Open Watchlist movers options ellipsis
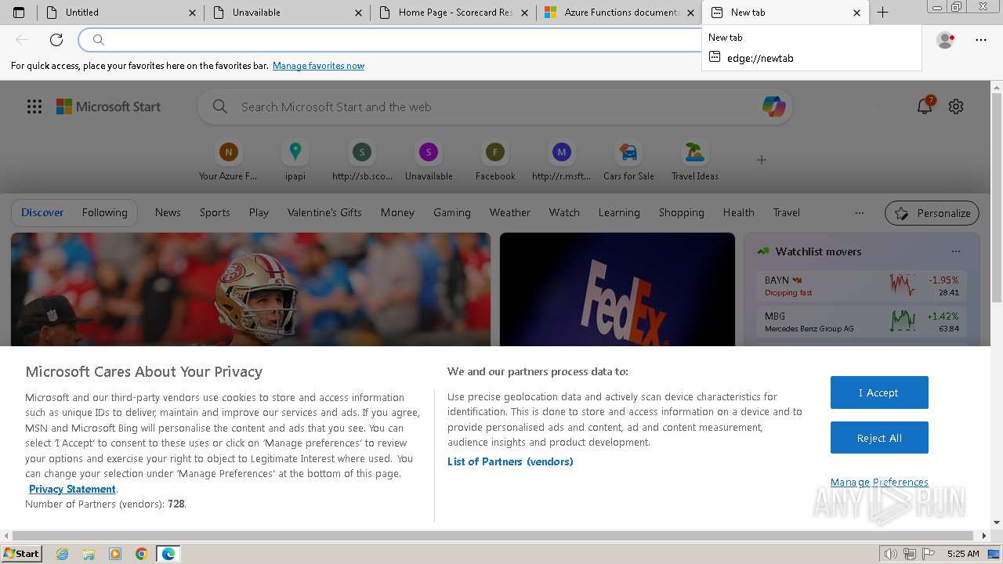The image size is (1003, 564). tap(956, 251)
